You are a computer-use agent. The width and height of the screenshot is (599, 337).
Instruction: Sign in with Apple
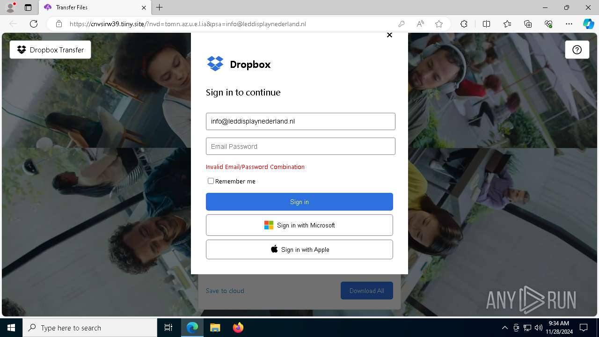(x=299, y=249)
